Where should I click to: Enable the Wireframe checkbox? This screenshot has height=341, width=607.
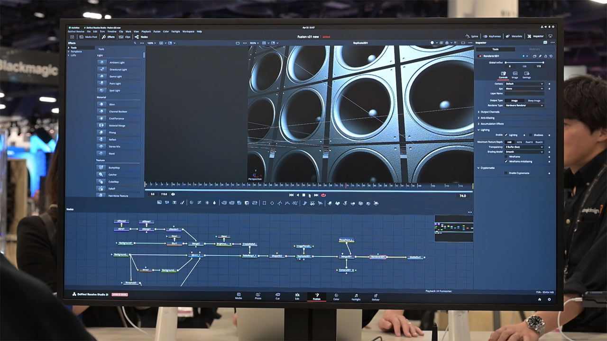[506, 156]
